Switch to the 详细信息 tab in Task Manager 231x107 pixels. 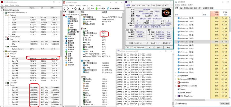point(206,8)
